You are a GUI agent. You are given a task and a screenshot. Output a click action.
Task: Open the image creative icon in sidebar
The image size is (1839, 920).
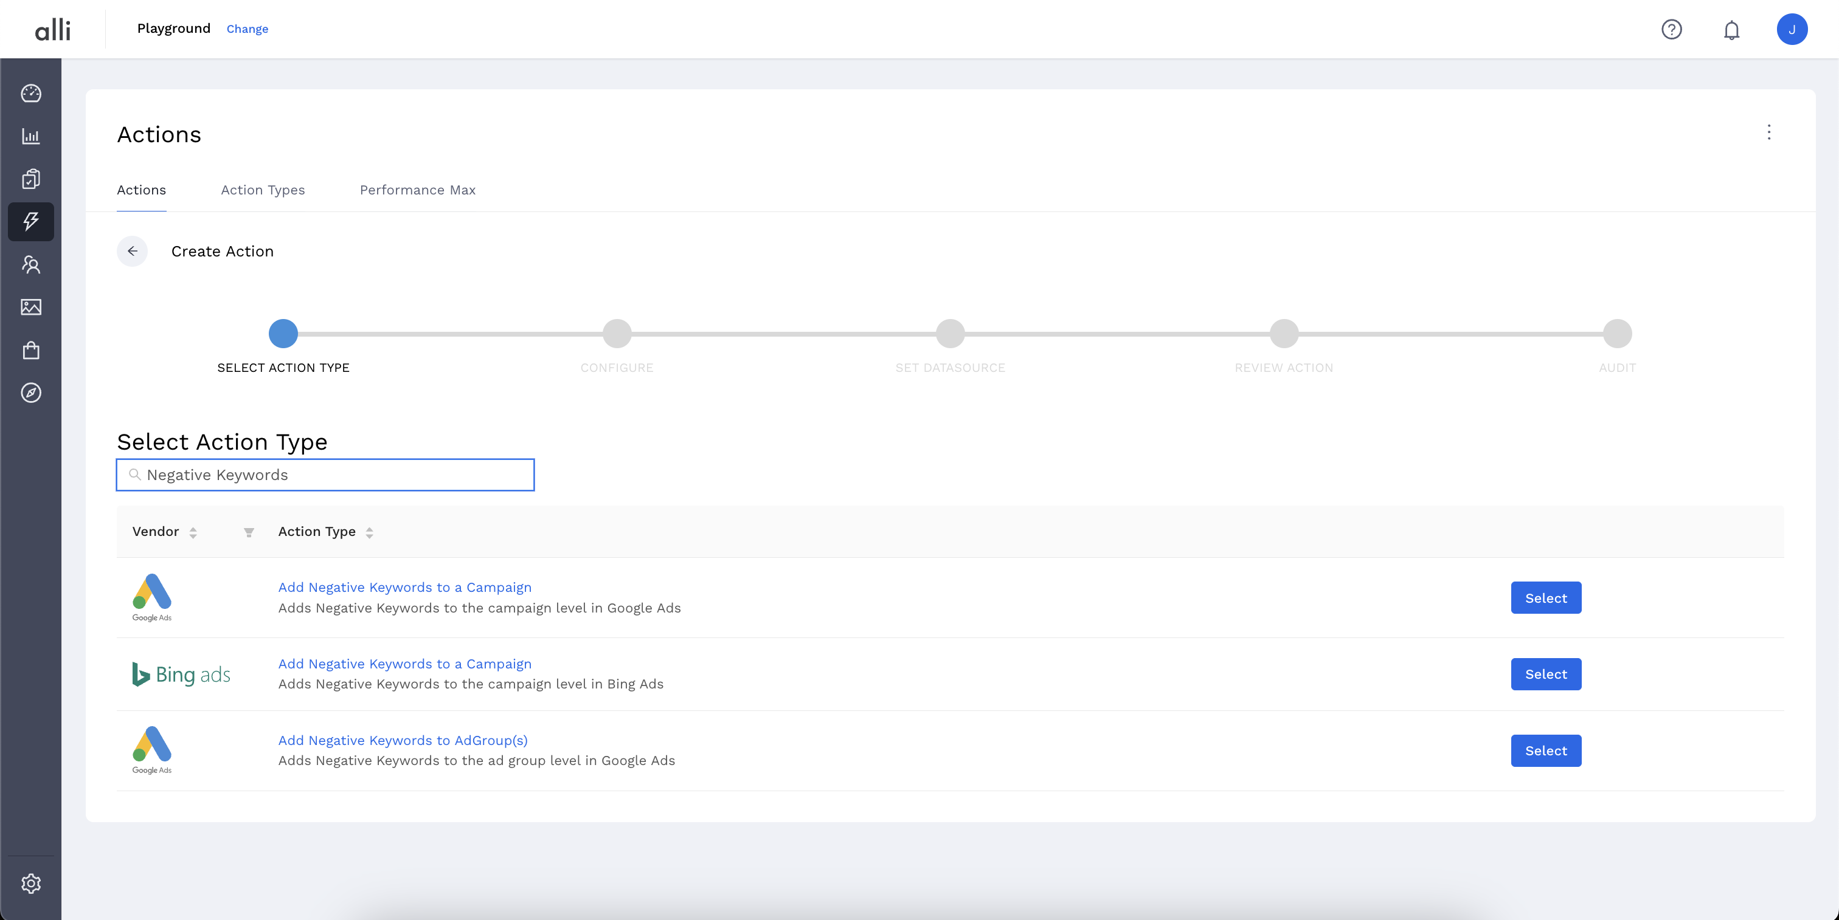[30, 307]
